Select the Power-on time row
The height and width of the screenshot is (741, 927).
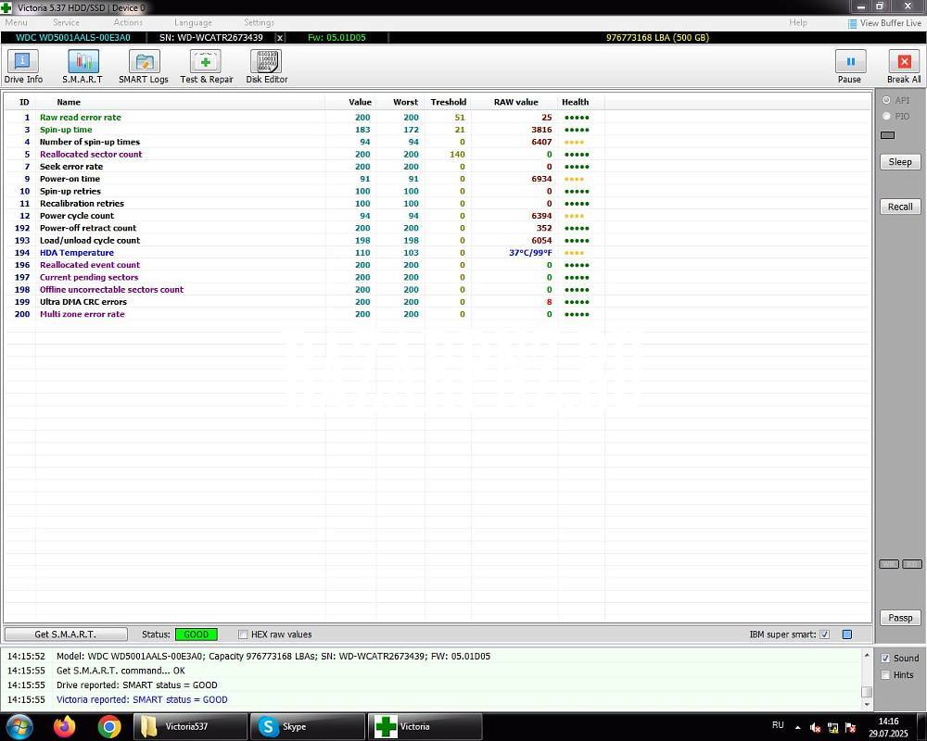304,179
